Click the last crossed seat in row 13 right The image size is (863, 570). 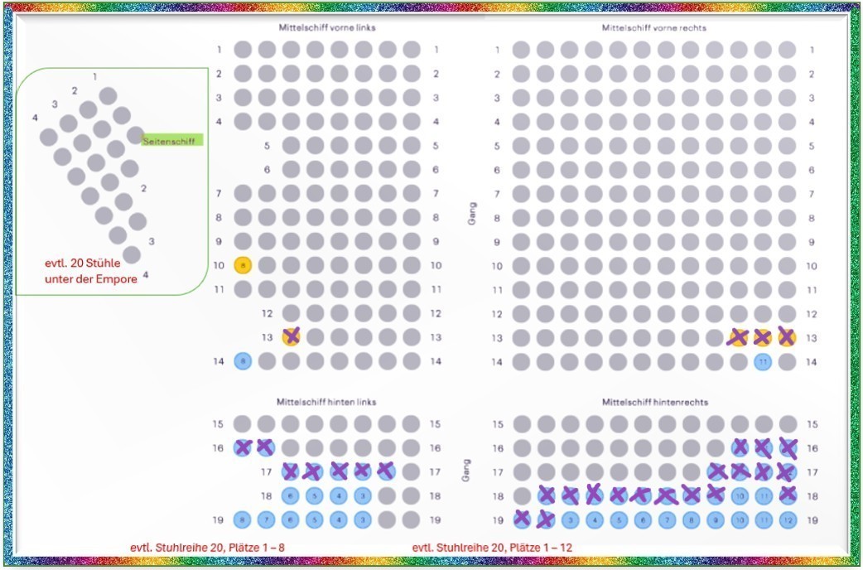tap(785, 337)
